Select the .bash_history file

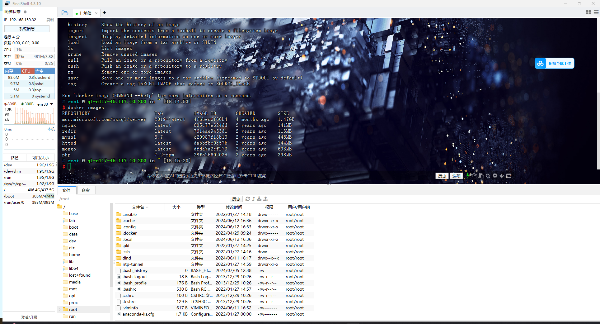215,270
